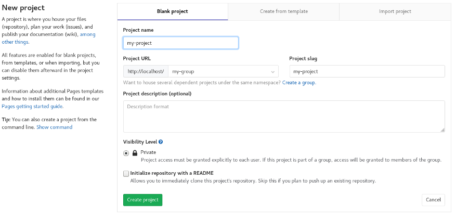Open the Visibility Level help icon

pos(161,141)
